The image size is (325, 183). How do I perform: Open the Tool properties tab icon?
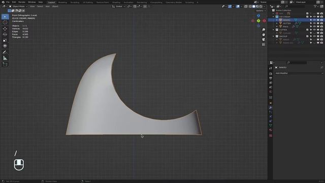271,68
